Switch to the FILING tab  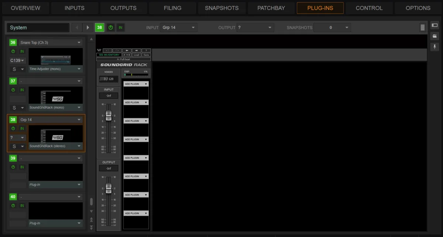[x=173, y=8]
